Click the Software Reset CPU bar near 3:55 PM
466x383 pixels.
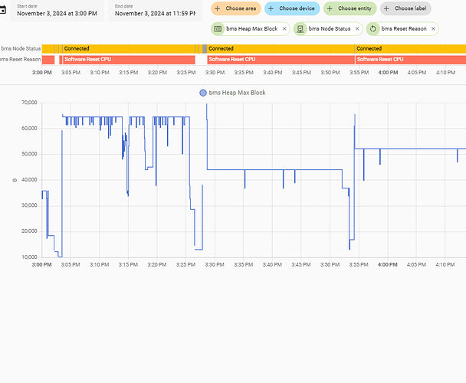(x=411, y=60)
